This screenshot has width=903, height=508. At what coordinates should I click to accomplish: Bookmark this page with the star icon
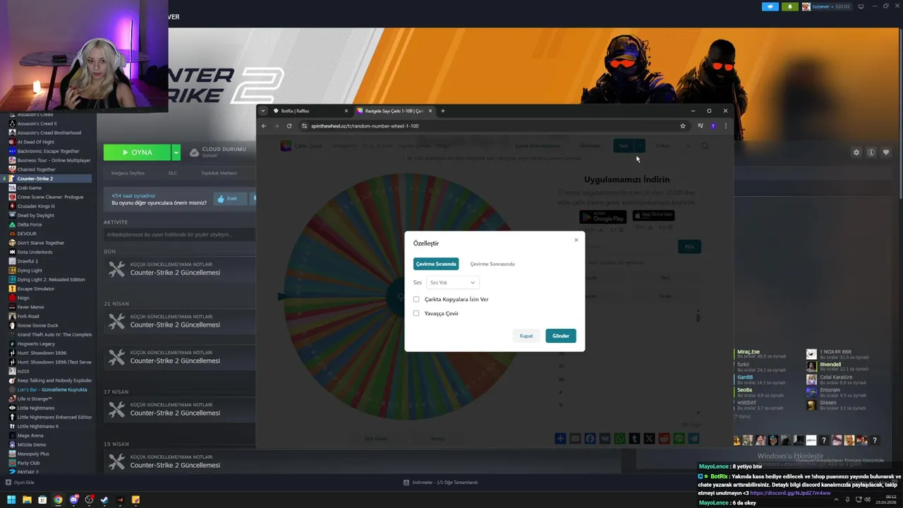click(682, 126)
